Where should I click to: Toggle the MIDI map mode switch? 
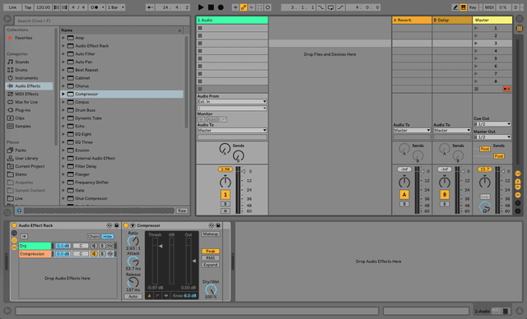pos(489,7)
